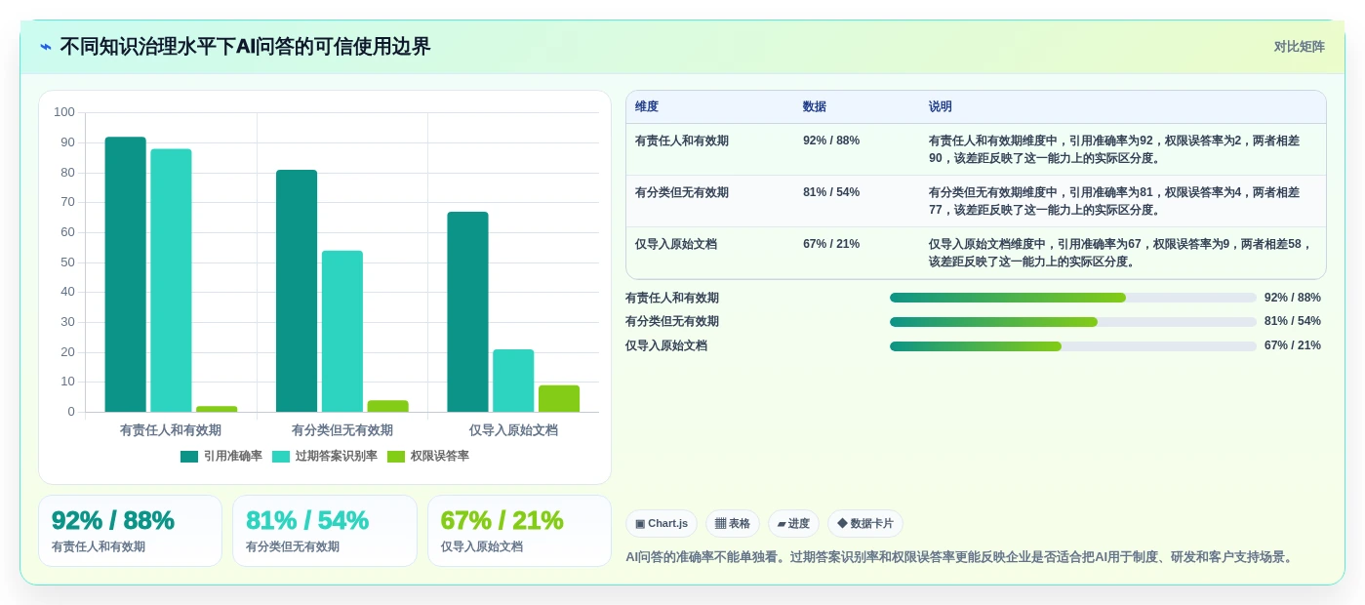
Task: Click the progress value 92% / 88% label
Action: (x=1293, y=298)
